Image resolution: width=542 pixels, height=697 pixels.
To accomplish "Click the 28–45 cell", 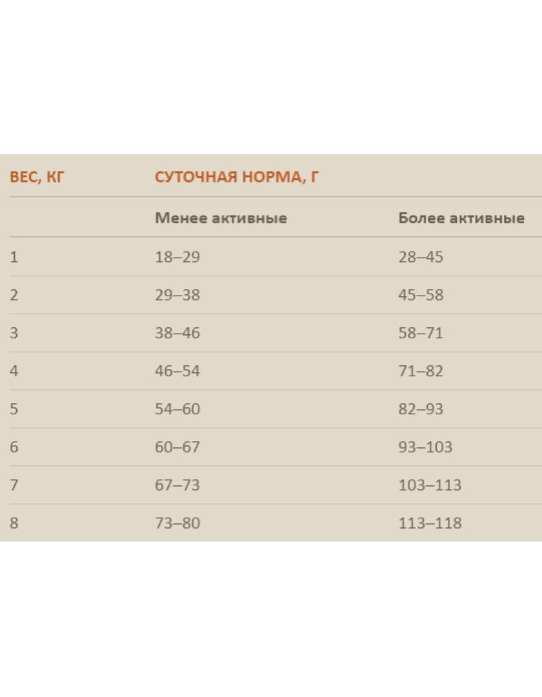I will (421, 257).
